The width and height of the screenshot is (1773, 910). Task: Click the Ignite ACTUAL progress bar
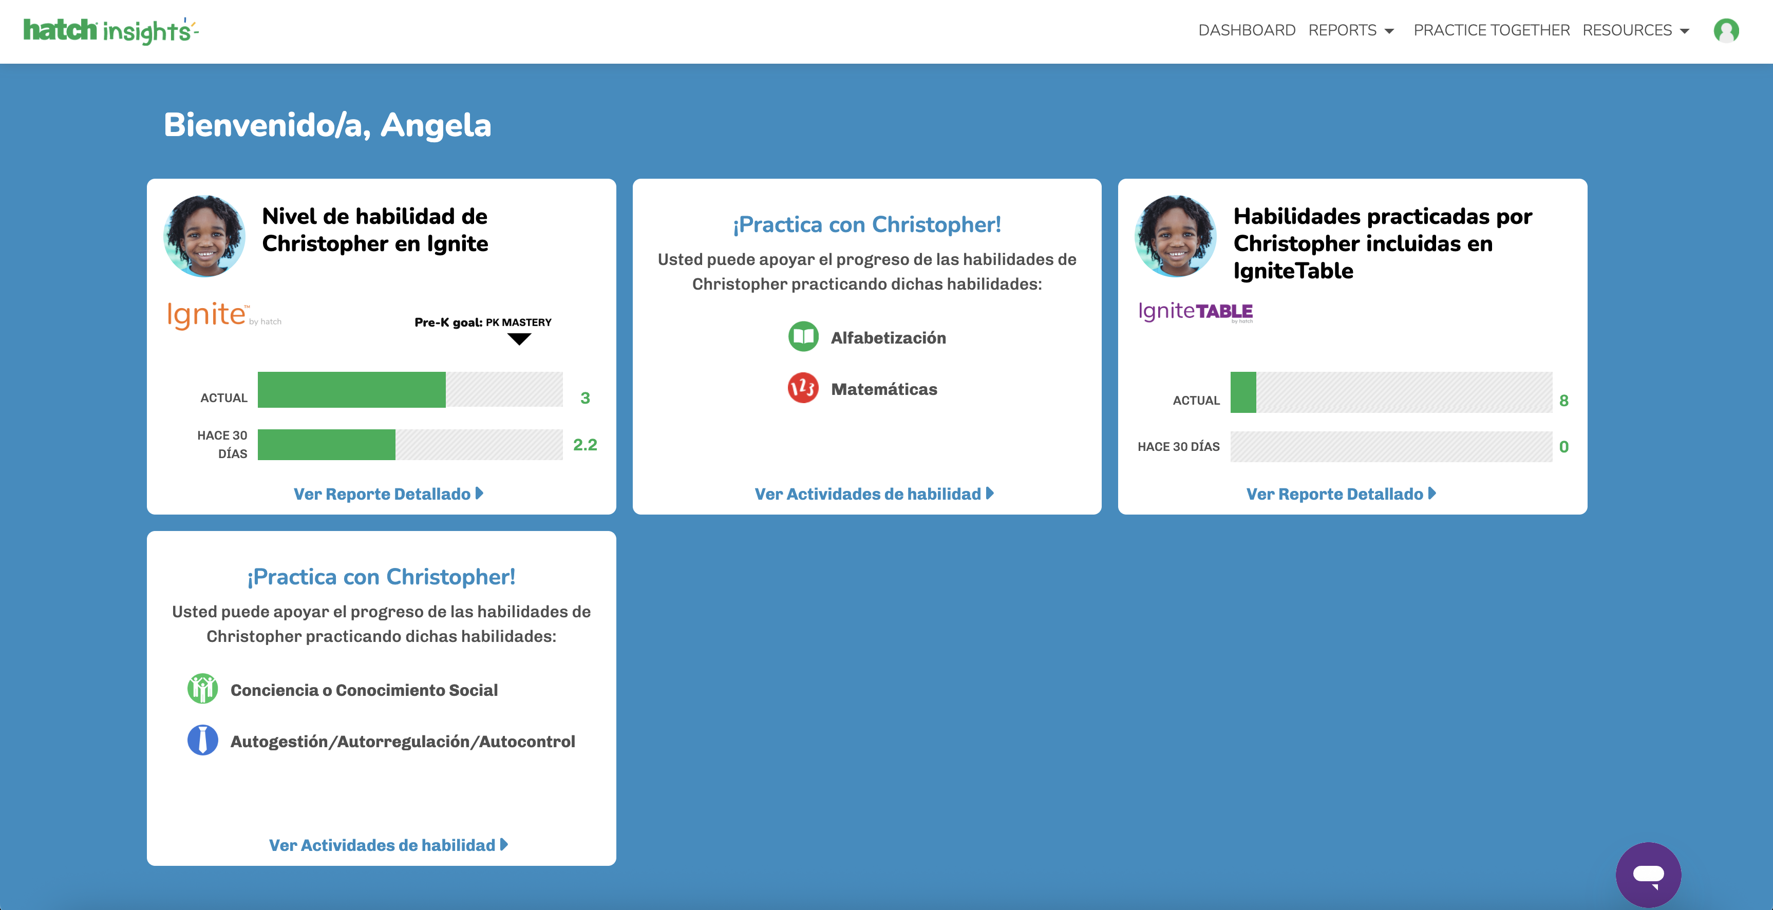click(x=410, y=390)
